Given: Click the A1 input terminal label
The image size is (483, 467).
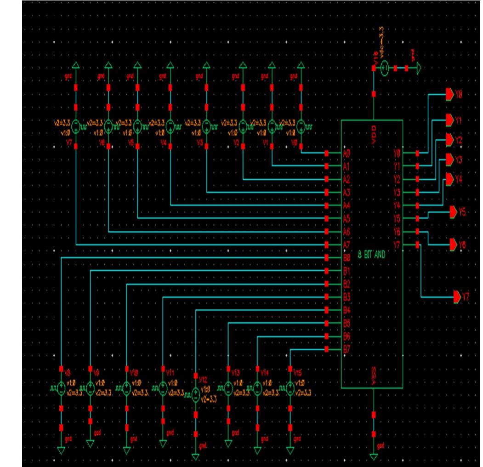Looking at the screenshot, I should click(x=347, y=166).
